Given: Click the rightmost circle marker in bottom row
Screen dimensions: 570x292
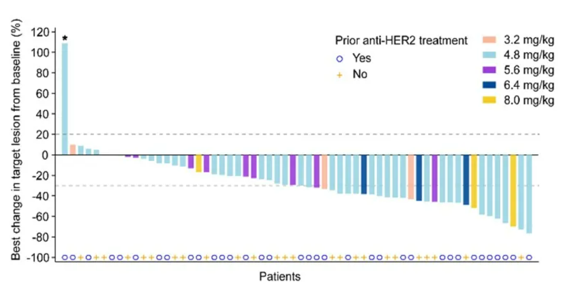Looking at the screenshot, I should 529,257.
